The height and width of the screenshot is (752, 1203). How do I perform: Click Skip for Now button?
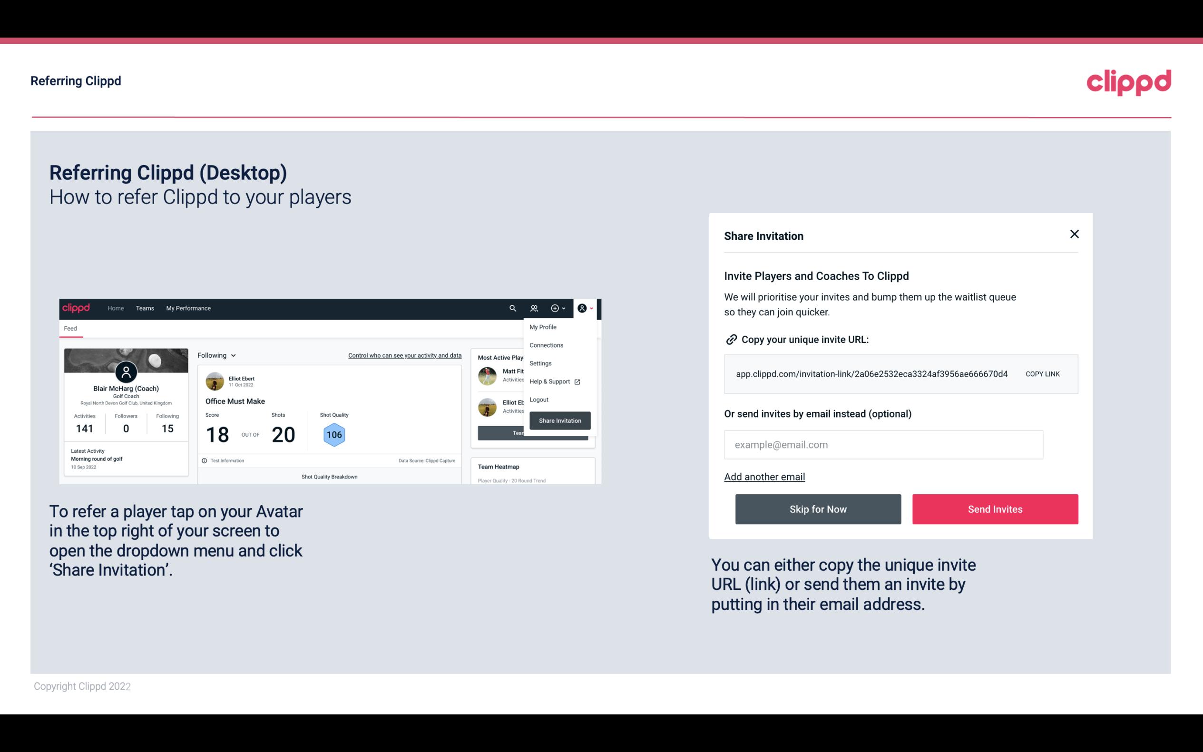point(818,508)
